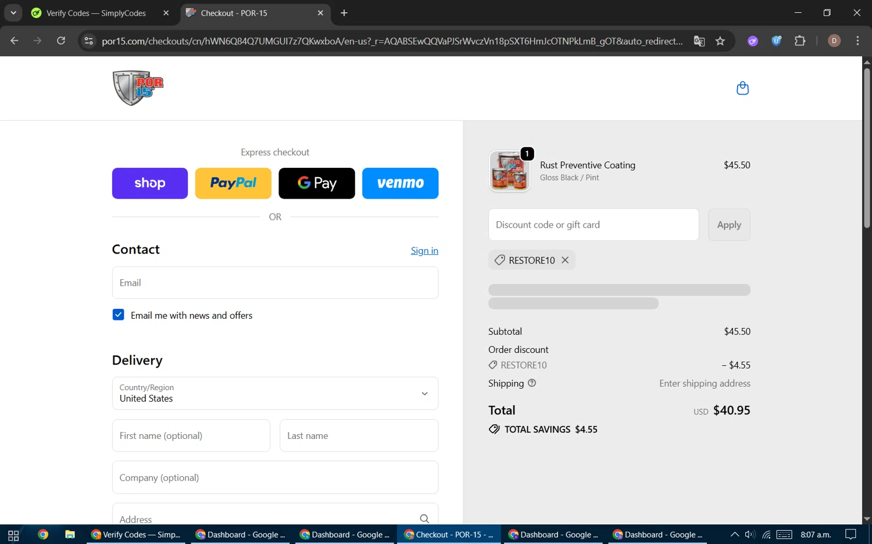872x544 pixels.
Task: Focus the Email input field
Action: click(275, 283)
